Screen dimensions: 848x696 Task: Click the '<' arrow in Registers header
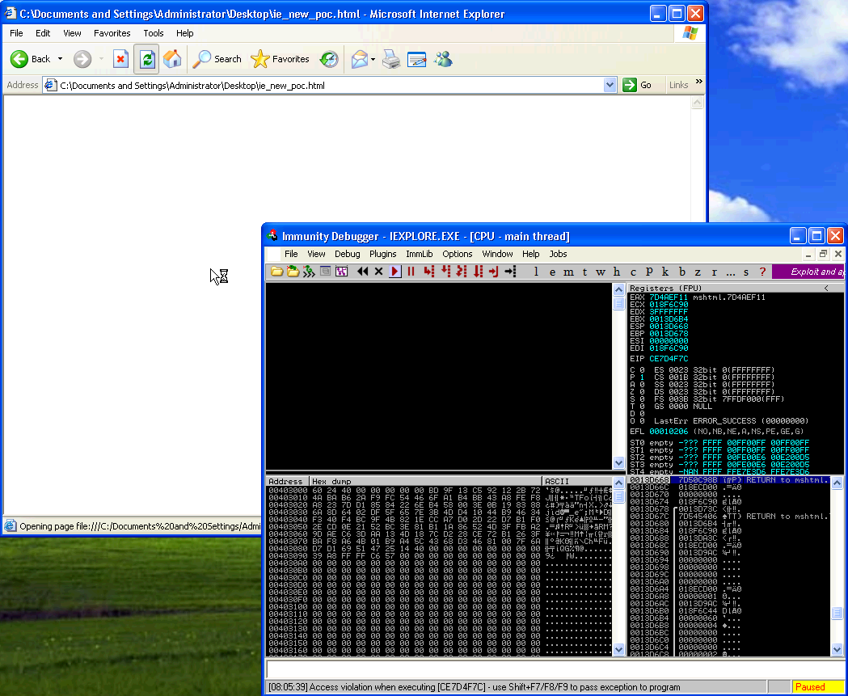tap(826, 289)
